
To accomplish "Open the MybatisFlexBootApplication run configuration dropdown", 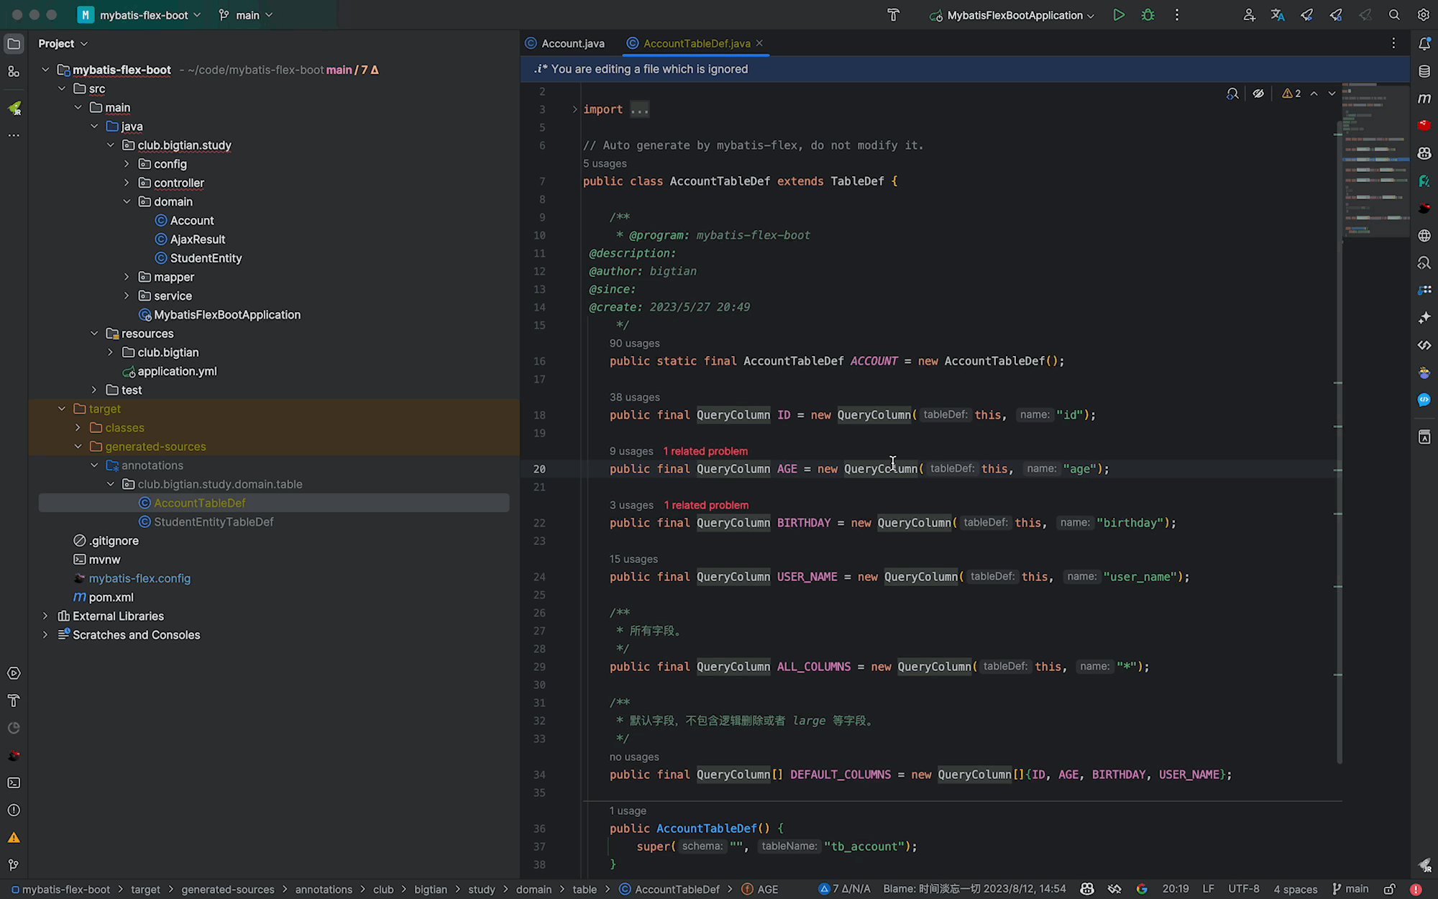I will 1012,15.
